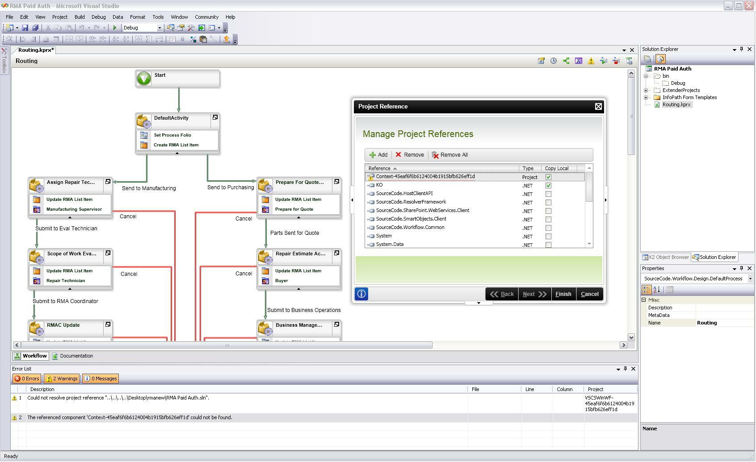Click the Finish button
This screenshot has width=756, height=462.
(x=563, y=294)
